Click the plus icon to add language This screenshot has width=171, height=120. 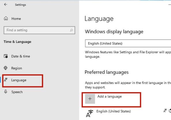coord(90,99)
